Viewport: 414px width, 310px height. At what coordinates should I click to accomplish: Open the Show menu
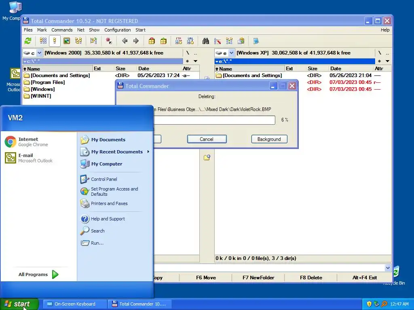tap(94, 30)
